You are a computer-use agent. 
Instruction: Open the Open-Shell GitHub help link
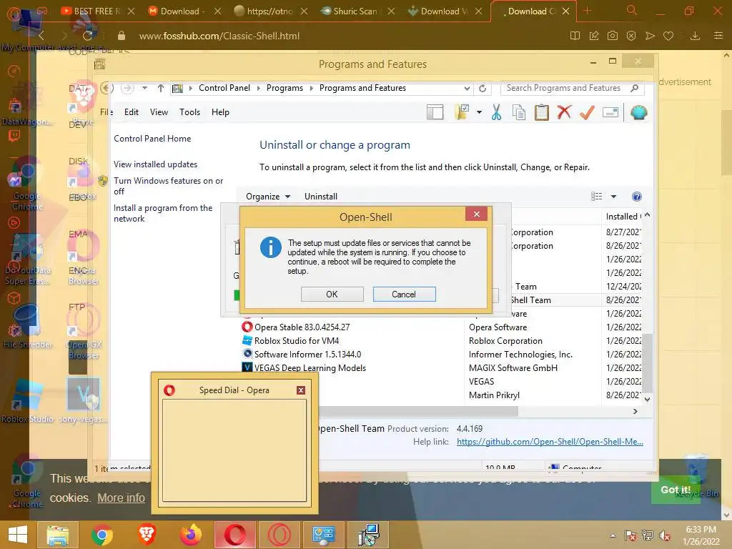550,442
